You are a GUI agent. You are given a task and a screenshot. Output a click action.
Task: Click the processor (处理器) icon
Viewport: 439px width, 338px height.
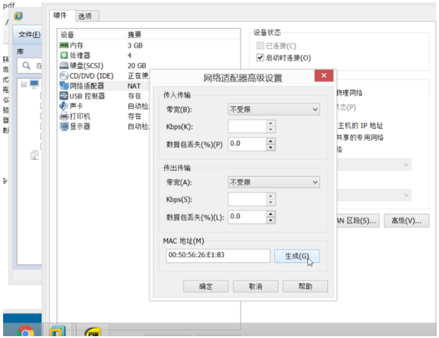coord(64,56)
